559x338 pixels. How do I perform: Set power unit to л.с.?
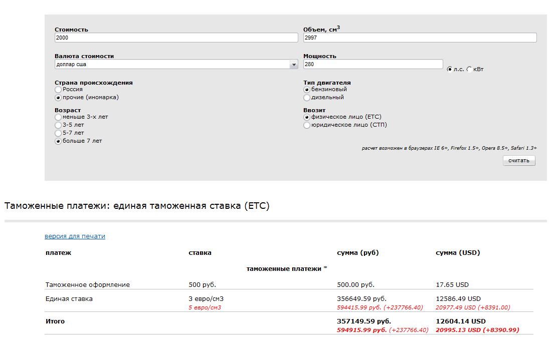[x=450, y=70]
